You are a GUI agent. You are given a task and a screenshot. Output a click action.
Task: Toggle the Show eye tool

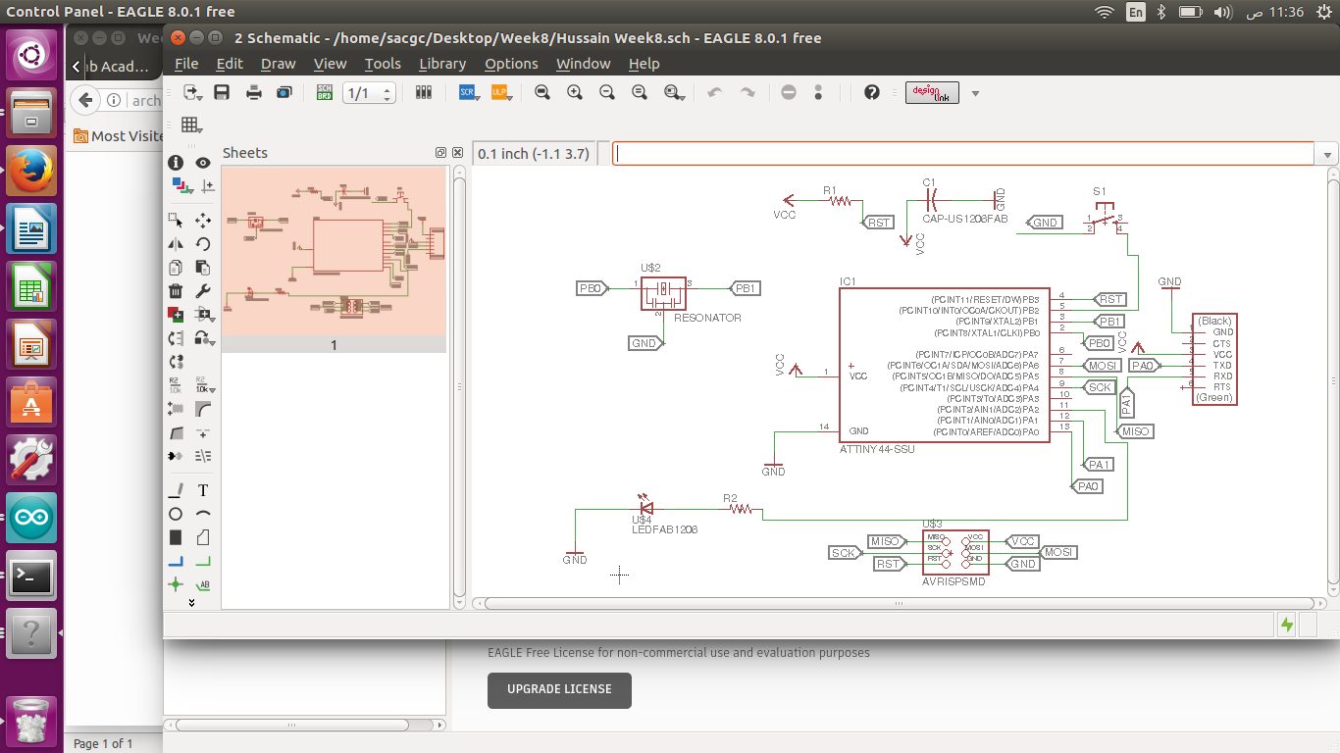(203, 163)
